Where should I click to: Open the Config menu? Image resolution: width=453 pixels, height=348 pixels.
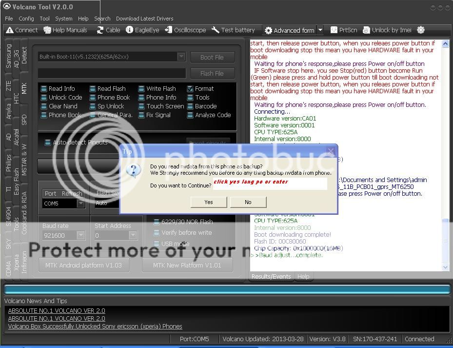[26, 19]
